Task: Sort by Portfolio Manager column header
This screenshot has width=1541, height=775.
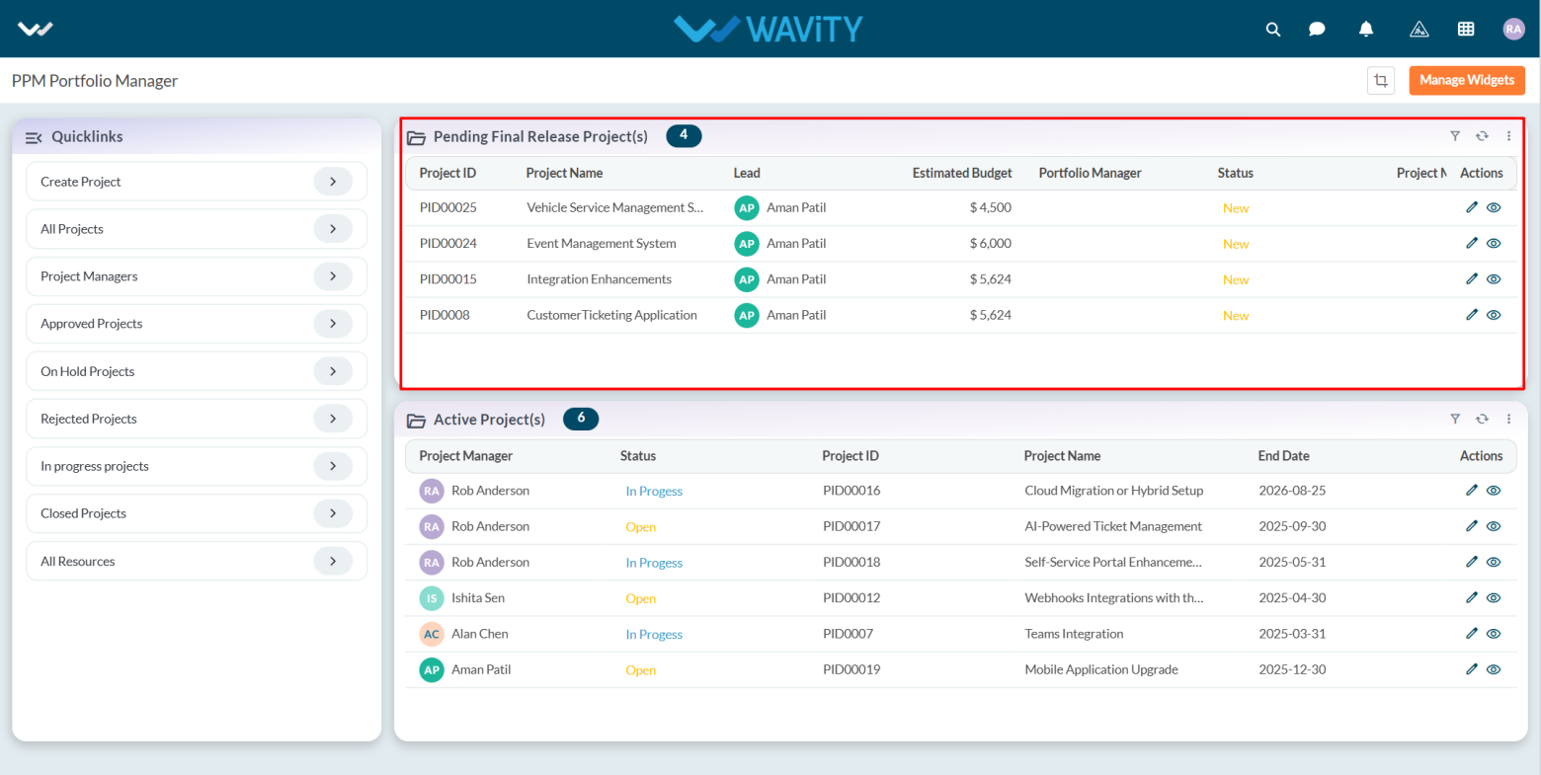Action: [1090, 173]
